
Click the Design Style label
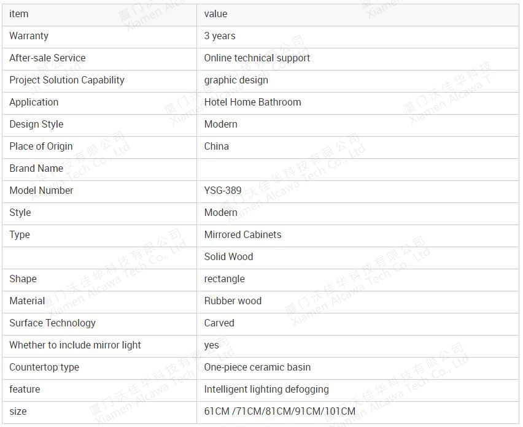pos(36,125)
